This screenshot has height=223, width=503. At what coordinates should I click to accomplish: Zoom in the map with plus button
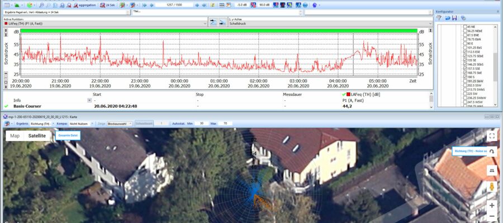coord(492,205)
